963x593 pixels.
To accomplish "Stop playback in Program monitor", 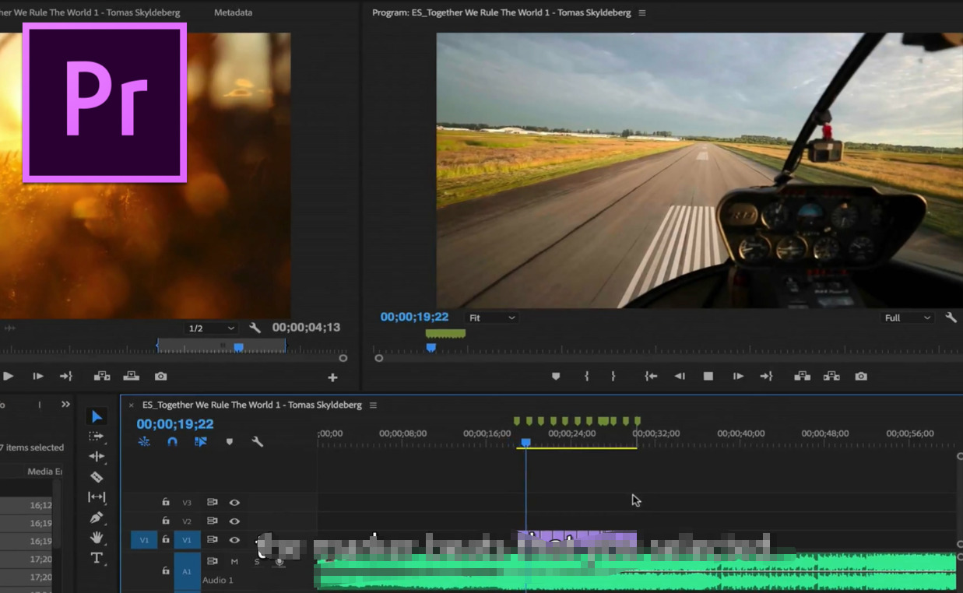I will click(x=708, y=376).
